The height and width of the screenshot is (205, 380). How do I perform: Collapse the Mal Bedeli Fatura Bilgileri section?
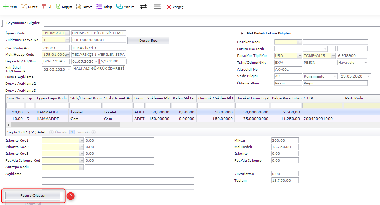[x=243, y=34]
